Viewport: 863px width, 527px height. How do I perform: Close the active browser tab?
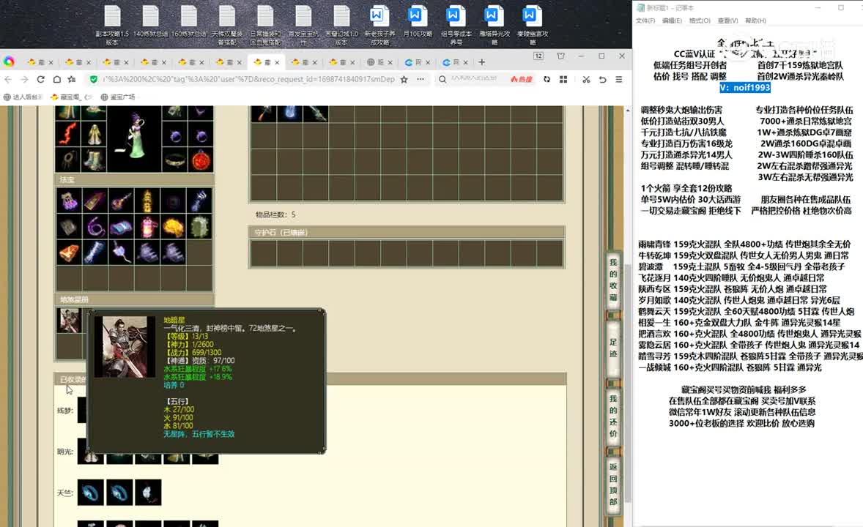click(277, 63)
